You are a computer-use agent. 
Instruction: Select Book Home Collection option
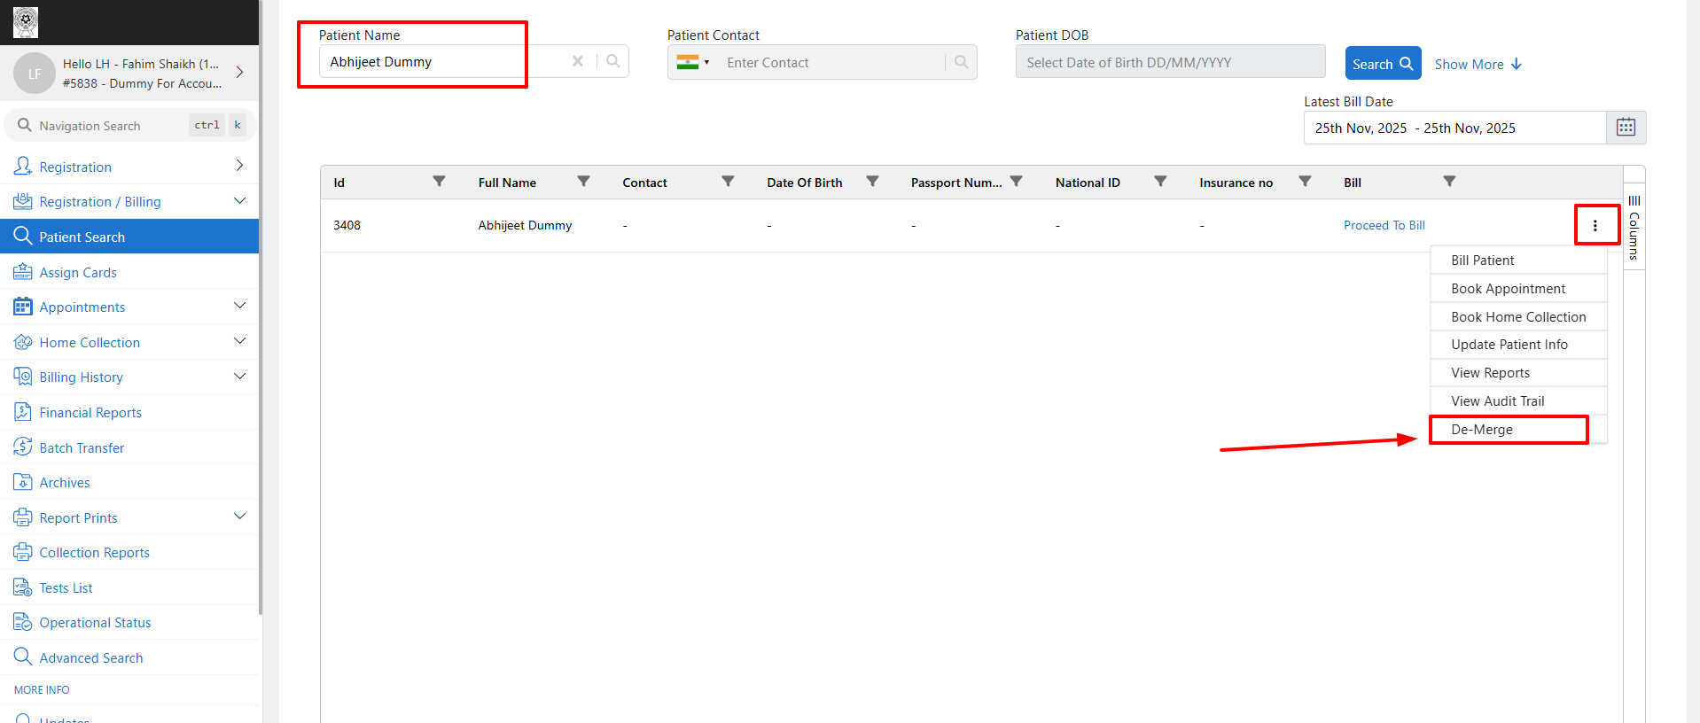click(x=1518, y=316)
